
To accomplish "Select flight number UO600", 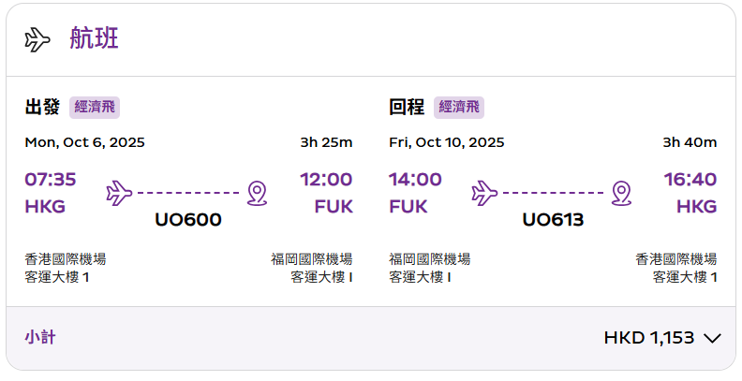I will 188,220.
